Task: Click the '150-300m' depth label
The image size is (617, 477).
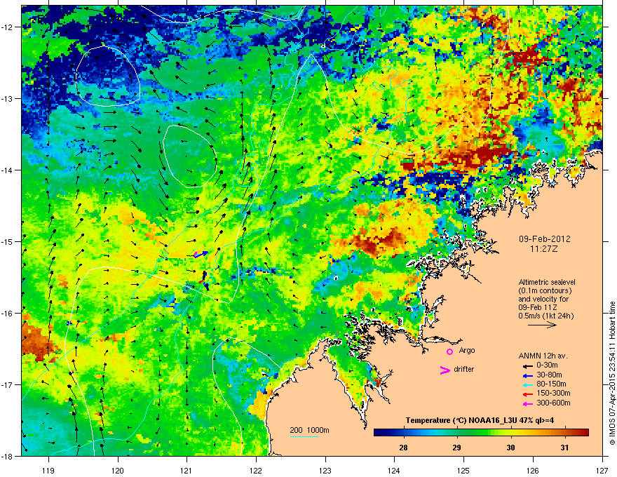Action: point(554,393)
